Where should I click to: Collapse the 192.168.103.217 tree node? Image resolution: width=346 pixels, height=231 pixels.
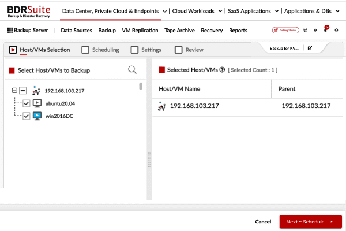[14, 90]
